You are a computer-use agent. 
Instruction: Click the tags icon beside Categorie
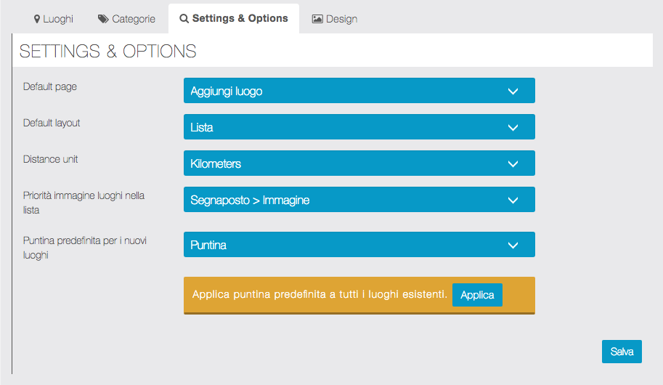[x=103, y=19]
